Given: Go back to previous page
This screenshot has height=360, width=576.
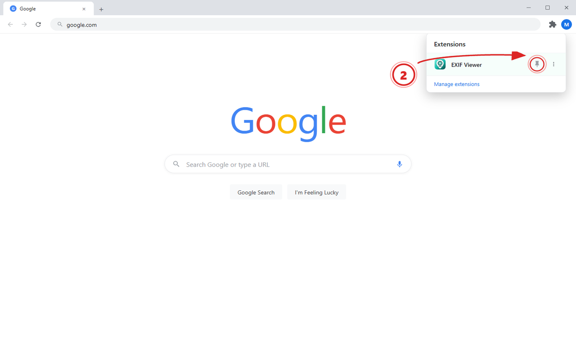Looking at the screenshot, I should [x=10, y=24].
